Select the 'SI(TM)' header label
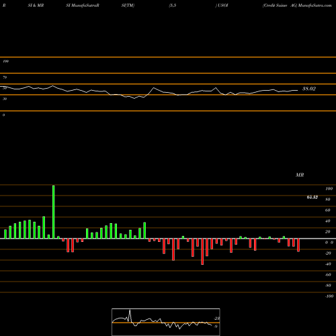This screenshot has width=336, height=336. tap(128, 5)
